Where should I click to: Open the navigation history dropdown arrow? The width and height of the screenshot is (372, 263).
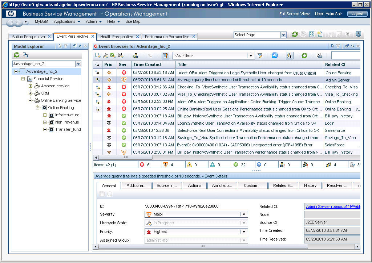coord(25,22)
